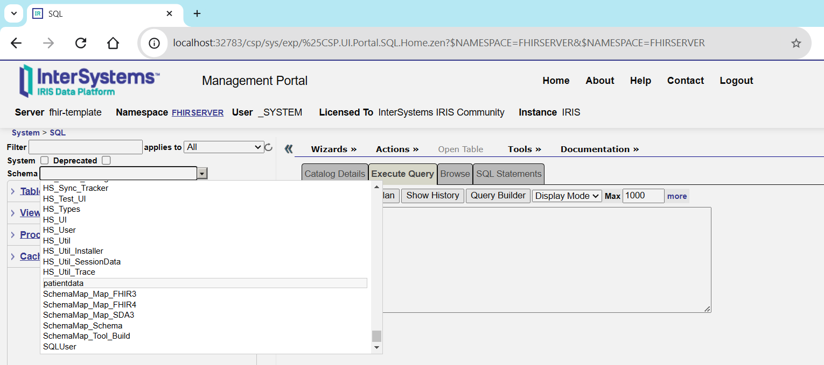
Task: Click the schema list scroll-up arrow
Action: [376, 187]
